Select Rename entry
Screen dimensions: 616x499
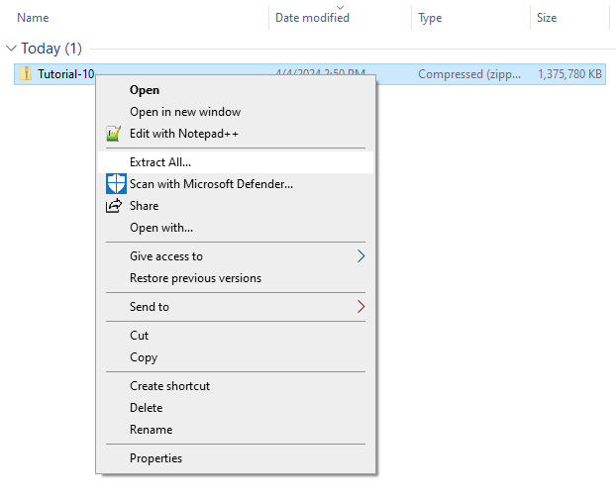click(x=236, y=430)
